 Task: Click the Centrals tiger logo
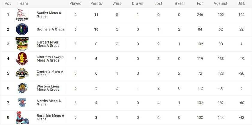point(22,73)
